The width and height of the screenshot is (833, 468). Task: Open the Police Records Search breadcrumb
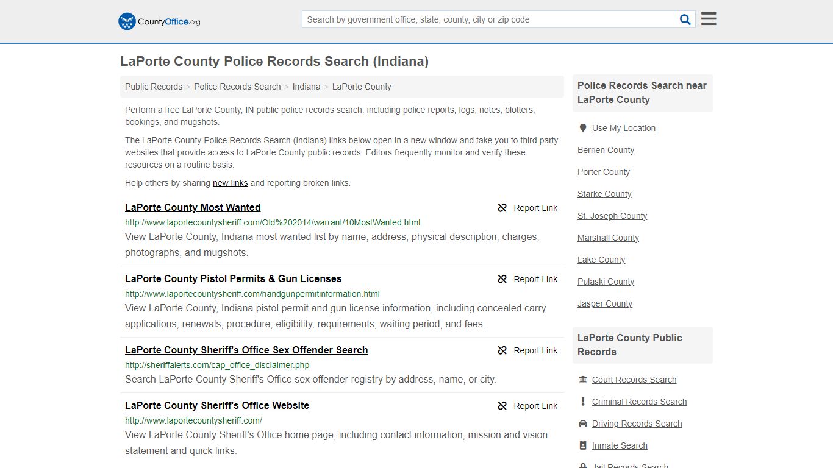click(x=237, y=87)
